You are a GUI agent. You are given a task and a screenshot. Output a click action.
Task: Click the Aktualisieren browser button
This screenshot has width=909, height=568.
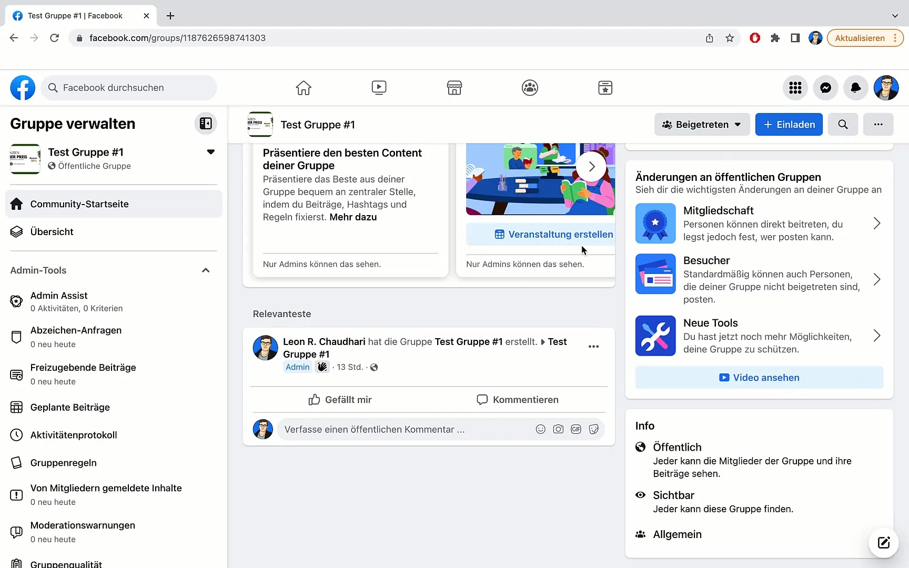(x=865, y=38)
